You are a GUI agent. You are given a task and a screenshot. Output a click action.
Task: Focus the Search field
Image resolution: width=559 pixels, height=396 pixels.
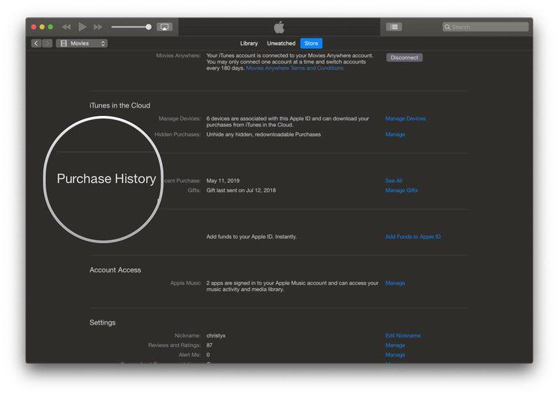coord(485,27)
